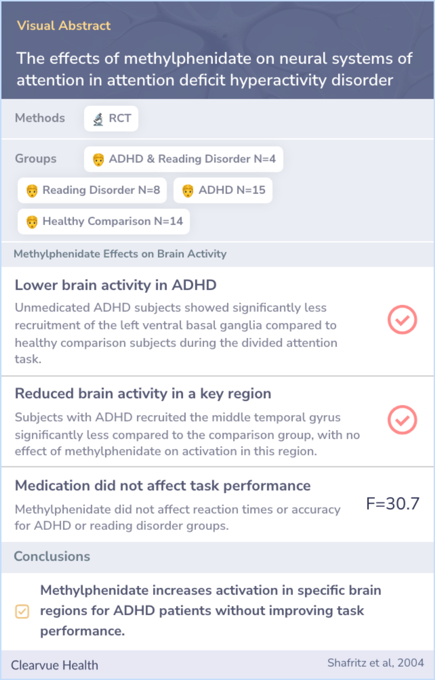The image size is (435, 680).
Task: Open the Clearvue Health footer link
Action: tap(54, 665)
